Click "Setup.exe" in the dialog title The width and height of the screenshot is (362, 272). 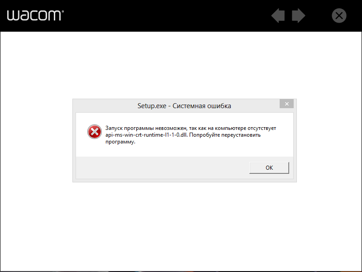tap(152, 106)
